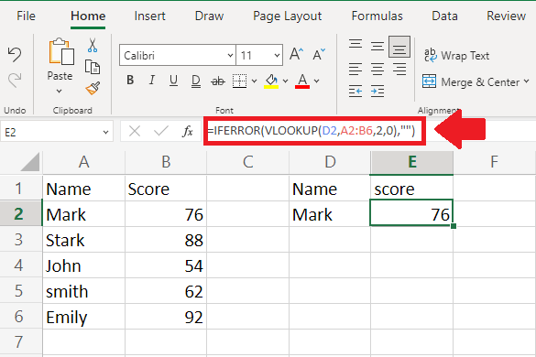The height and width of the screenshot is (357, 536).
Task: Set Top Align vertical alignment
Action: [356, 45]
